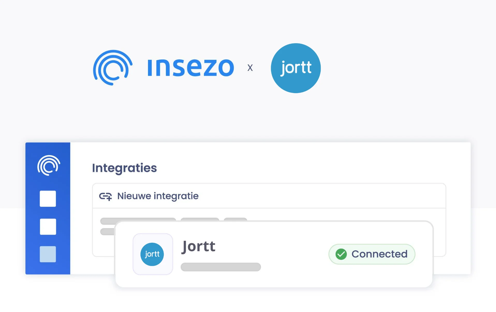
Task: Select the first white square in sidebar
Action: click(x=48, y=199)
